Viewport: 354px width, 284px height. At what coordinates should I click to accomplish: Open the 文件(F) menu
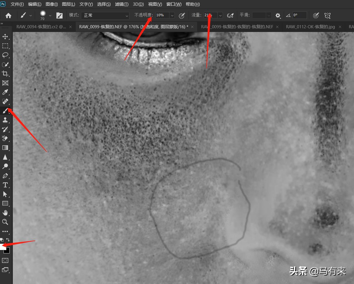coord(17,4)
